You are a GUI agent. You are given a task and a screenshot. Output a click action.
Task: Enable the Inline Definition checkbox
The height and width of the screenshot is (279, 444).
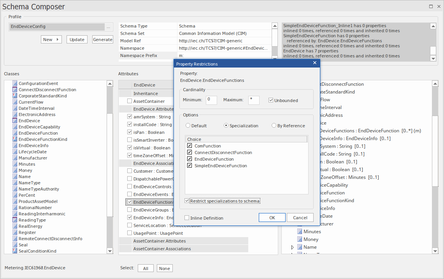pyautogui.click(x=186, y=217)
